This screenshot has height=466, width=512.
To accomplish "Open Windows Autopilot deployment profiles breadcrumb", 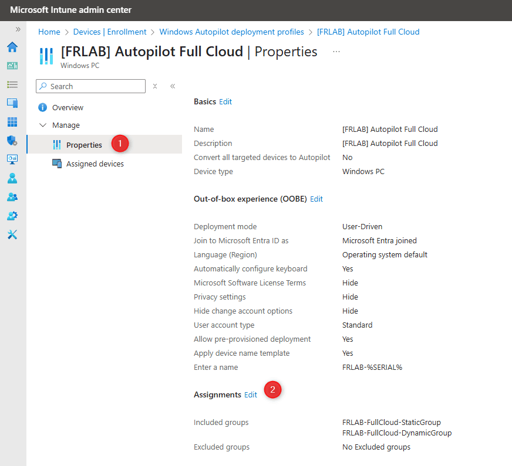I will [x=231, y=32].
